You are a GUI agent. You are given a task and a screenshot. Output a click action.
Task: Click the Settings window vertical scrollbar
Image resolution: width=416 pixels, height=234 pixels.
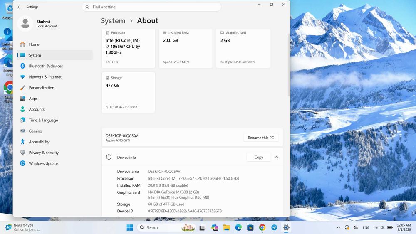[289, 65]
